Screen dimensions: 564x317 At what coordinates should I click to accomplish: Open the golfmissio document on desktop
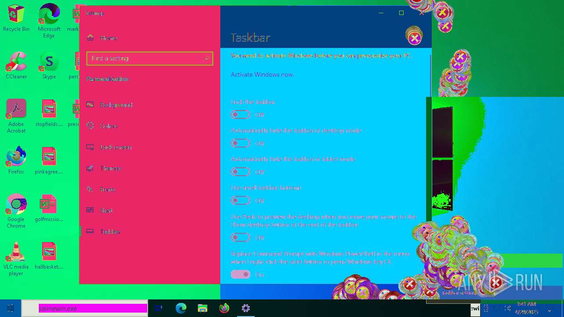49,208
